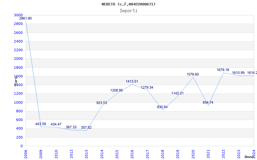Click the 0 y-axis tick label
Image resolution: width=257 pixels, height=160 pixels.
(x=22, y=146)
